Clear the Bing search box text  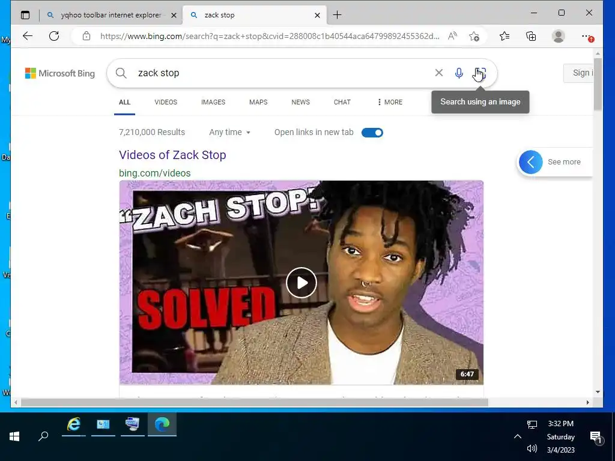coord(439,73)
